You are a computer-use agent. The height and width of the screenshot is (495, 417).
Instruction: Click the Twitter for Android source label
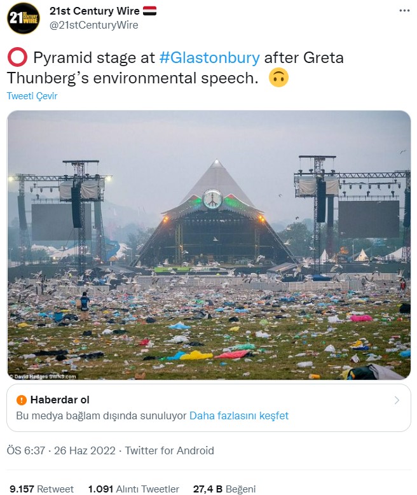coord(169,450)
